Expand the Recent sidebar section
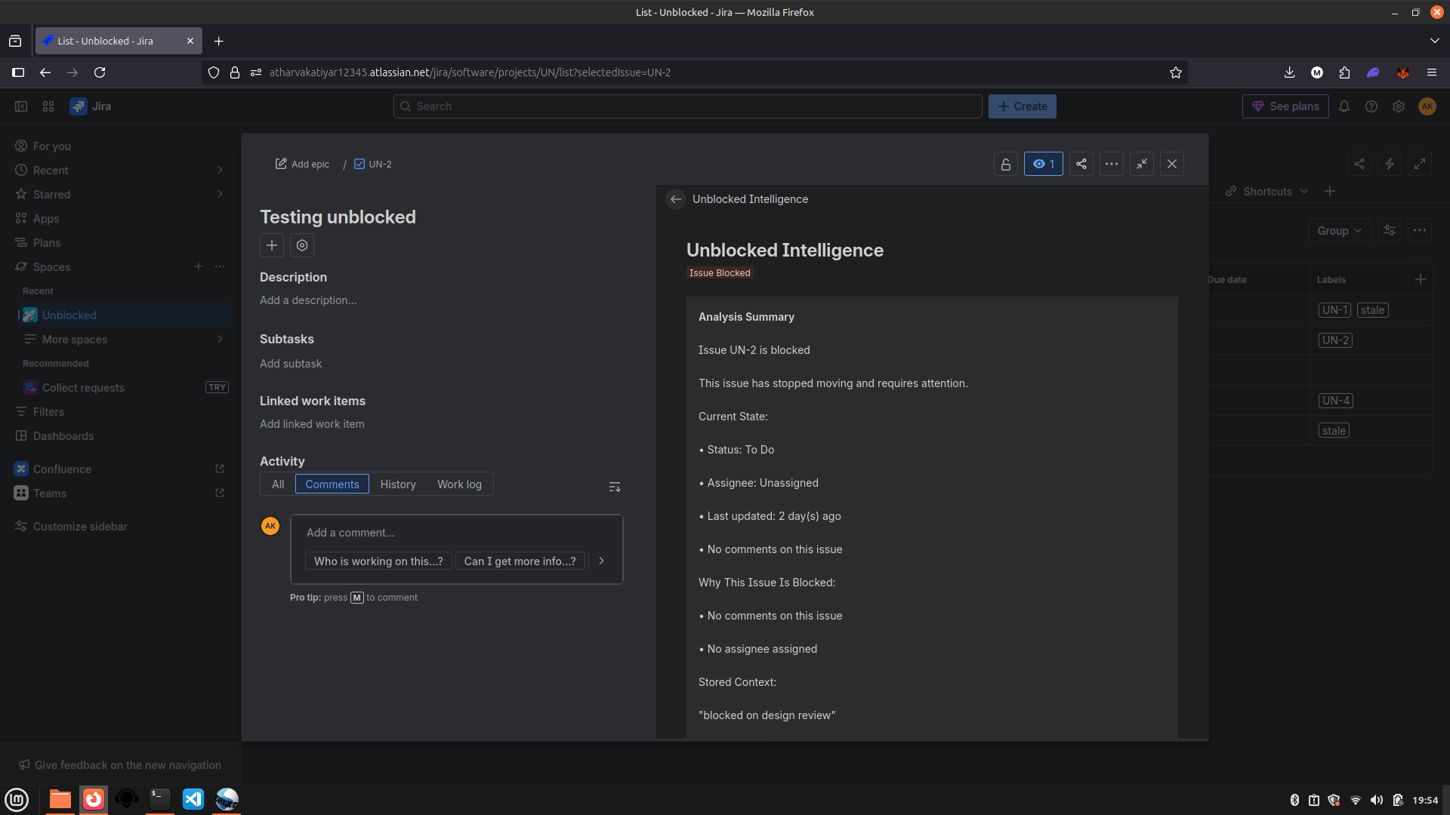Image resolution: width=1450 pixels, height=815 pixels. (220, 171)
